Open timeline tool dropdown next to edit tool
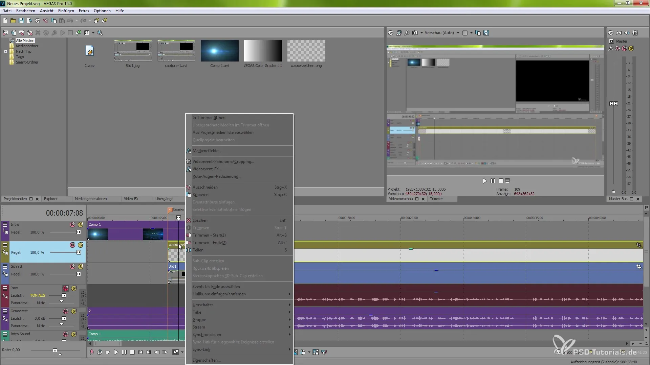Screen dimensions: 650x365 182,352
